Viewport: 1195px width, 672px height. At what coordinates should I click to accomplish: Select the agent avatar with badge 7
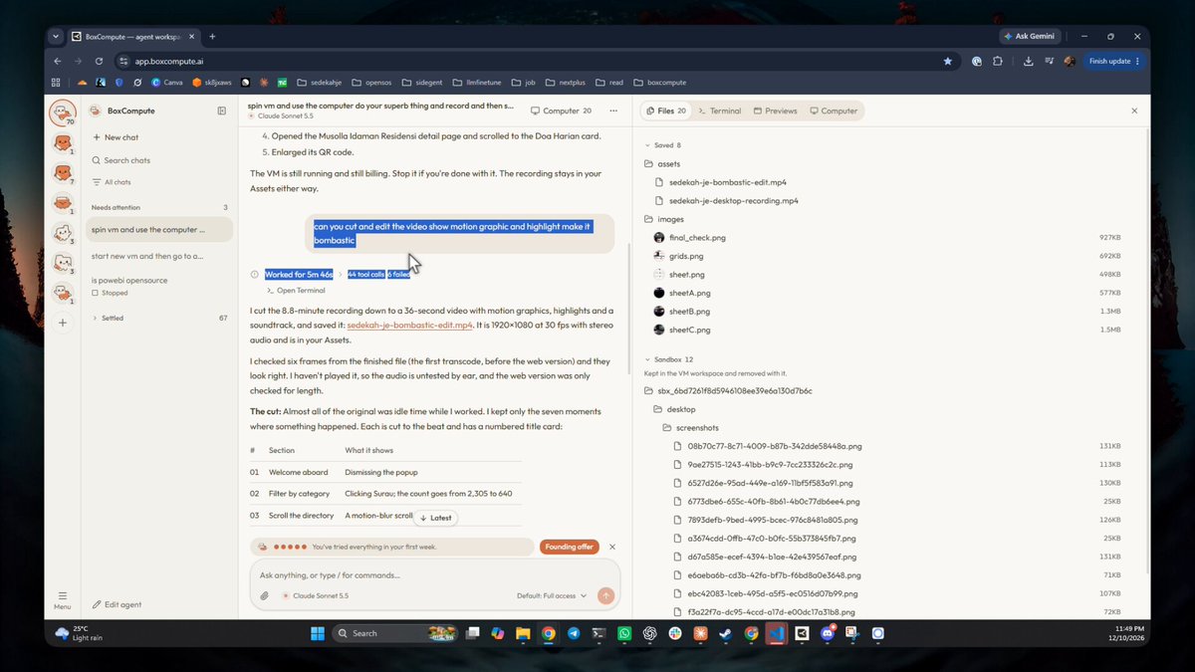tap(62, 174)
